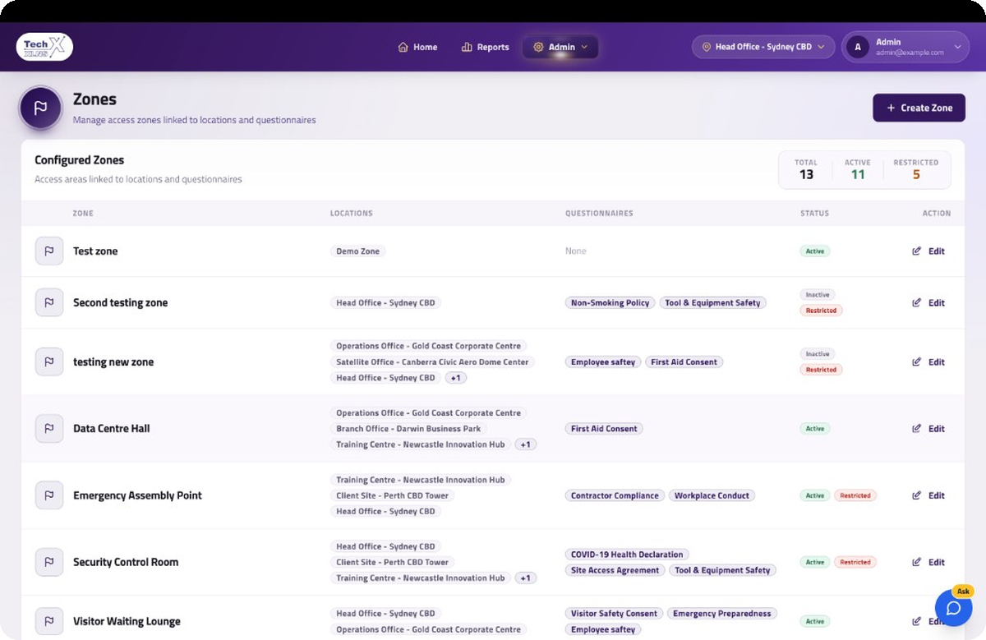Click the plus icon in Create Zone
Viewport: 986px width, 640px height.
[891, 108]
